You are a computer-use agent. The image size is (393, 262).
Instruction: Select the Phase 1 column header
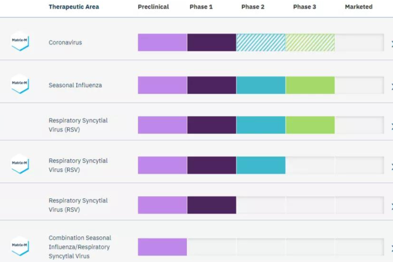(201, 7)
